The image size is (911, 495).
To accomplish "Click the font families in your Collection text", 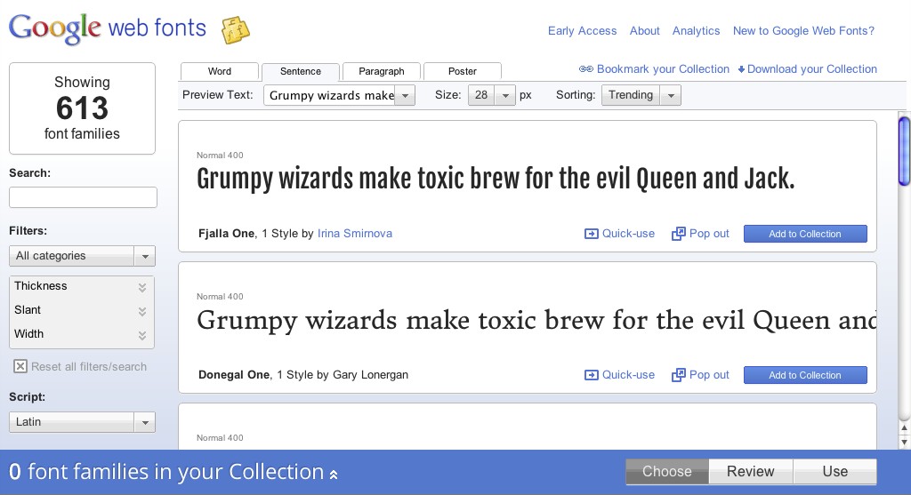I will pyautogui.click(x=176, y=471).
